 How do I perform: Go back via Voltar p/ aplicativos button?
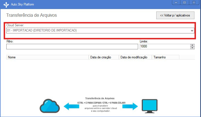click(x=175, y=15)
